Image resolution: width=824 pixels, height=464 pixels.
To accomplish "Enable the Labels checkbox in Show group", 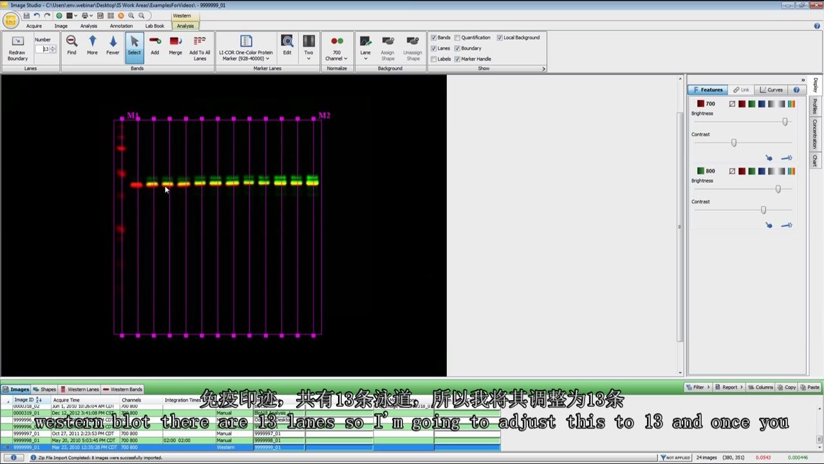I will [x=434, y=59].
